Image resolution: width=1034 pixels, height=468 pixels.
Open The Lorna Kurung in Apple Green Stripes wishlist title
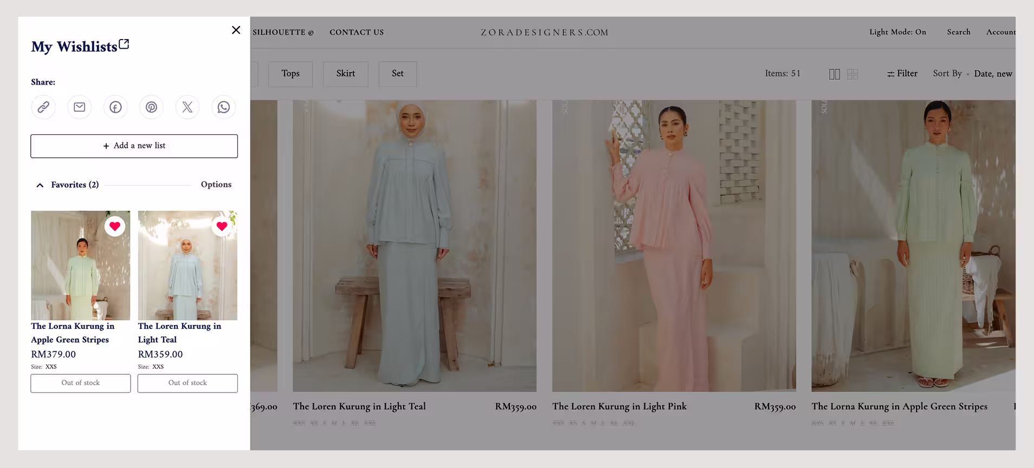coord(73,333)
